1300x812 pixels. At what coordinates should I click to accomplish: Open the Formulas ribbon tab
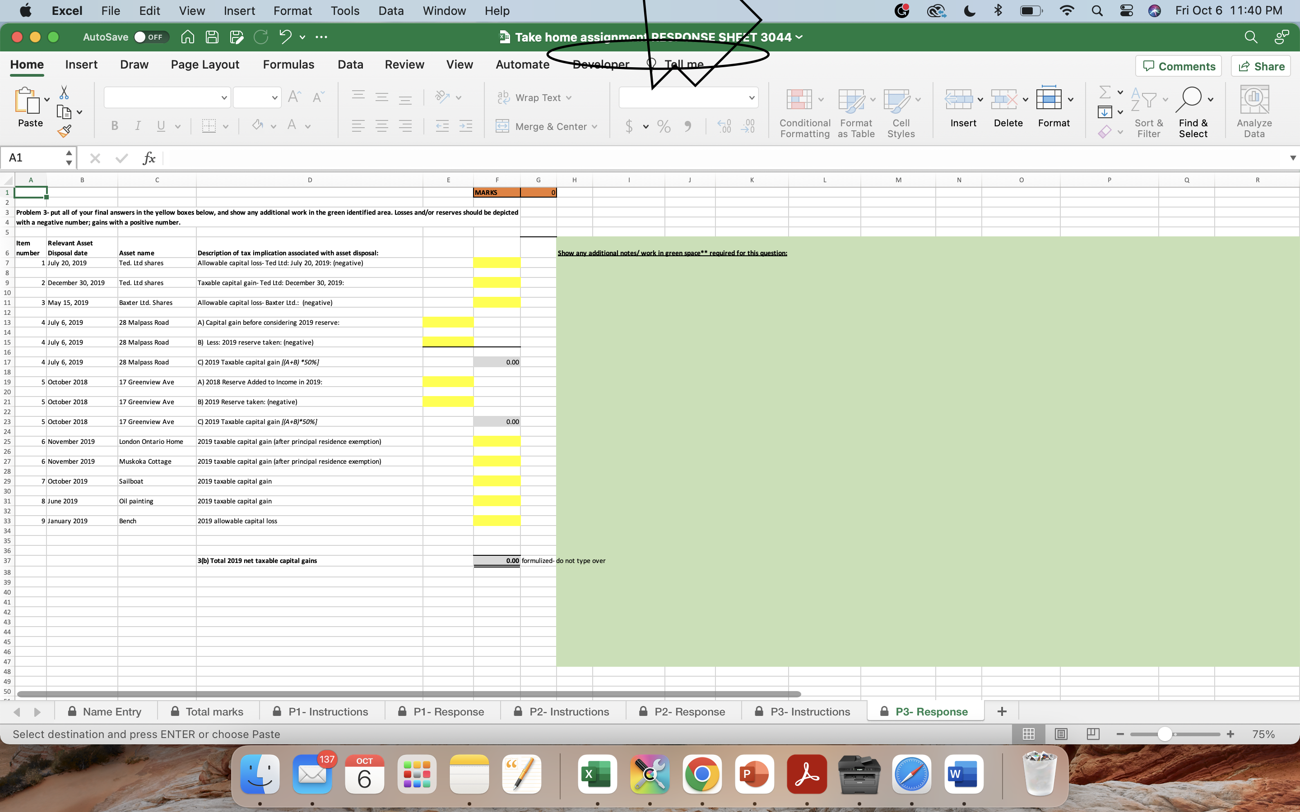click(x=288, y=65)
